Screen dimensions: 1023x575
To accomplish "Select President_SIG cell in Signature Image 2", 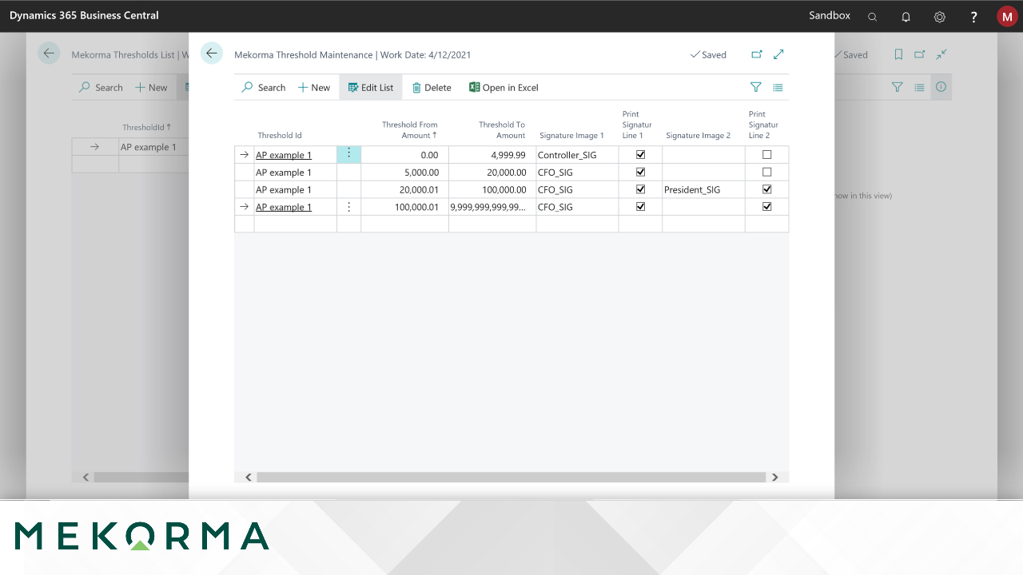I will pos(703,189).
